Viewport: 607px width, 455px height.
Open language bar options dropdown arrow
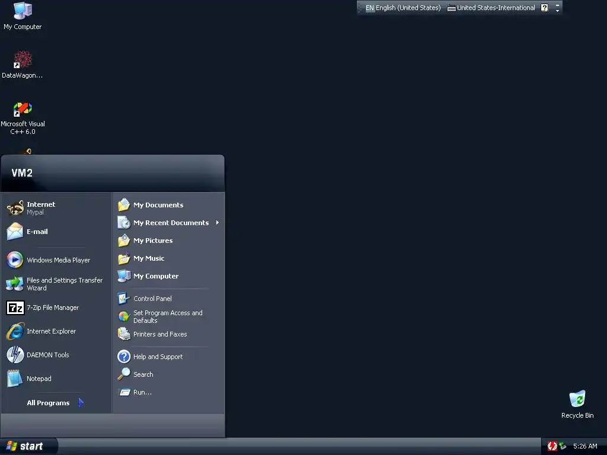pyautogui.click(x=557, y=11)
